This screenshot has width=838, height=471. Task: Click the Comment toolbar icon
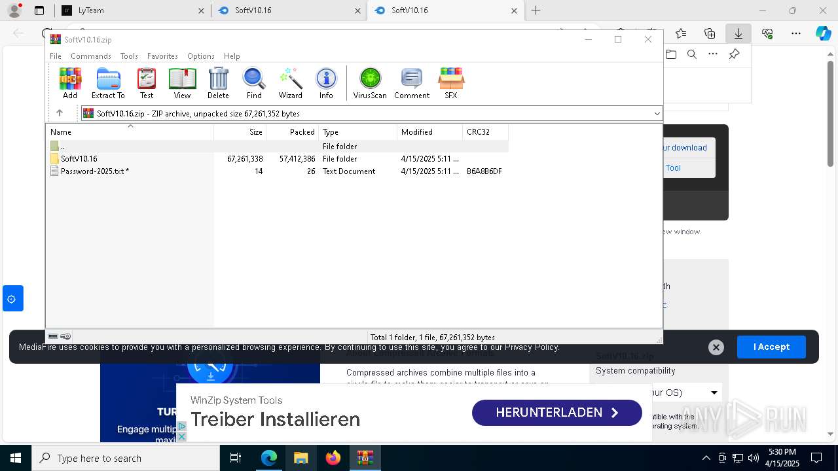pos(412,83)
